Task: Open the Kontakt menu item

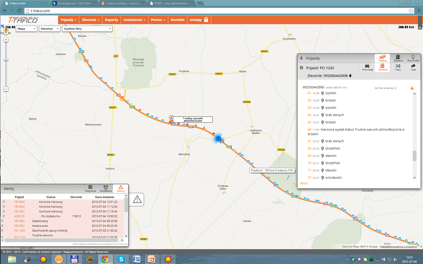Action: [178, 20]
